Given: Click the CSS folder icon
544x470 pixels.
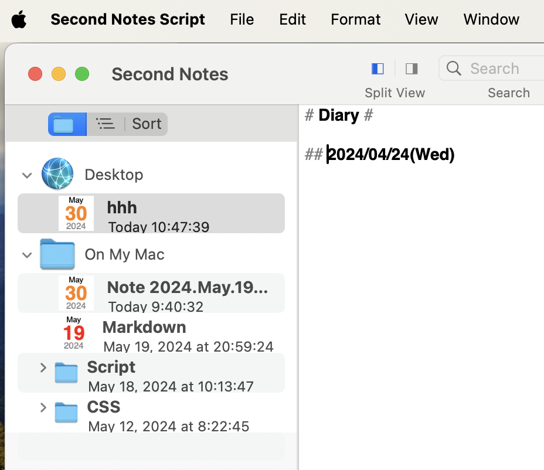Looking at the screenshot, I should click(x=66, y=412).
